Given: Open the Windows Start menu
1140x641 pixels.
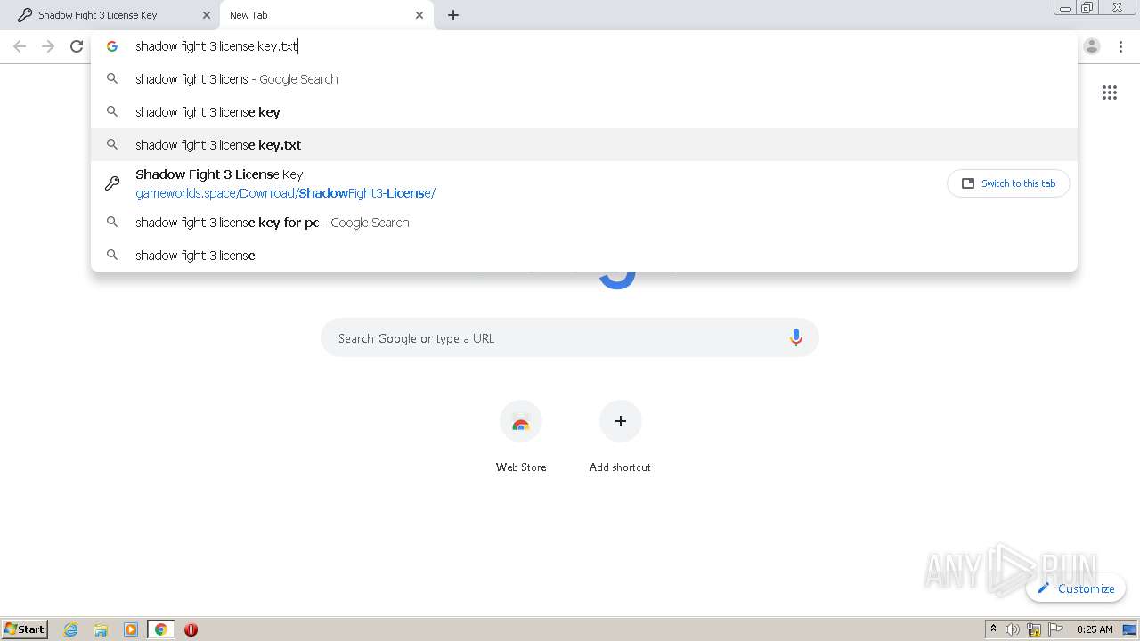Looking at the screenshot, I should point(25,629).
